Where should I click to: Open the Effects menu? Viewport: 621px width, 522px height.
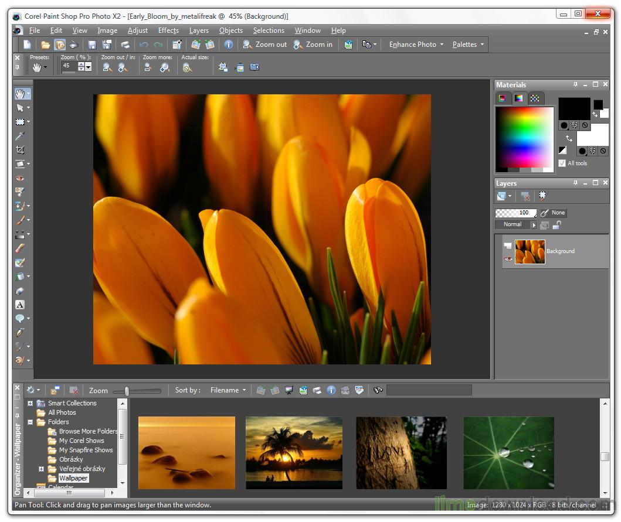point(168,30)
